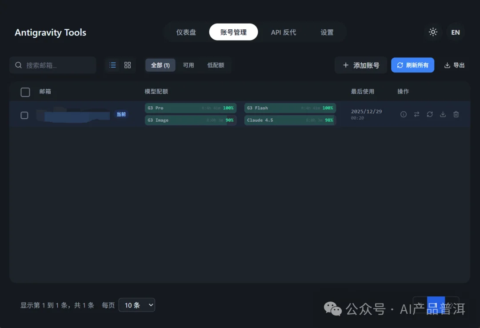This screenshot has height=328, width=480.
Task: Switch to the '仪表盘' tab
Action: [x=186, y=32]
